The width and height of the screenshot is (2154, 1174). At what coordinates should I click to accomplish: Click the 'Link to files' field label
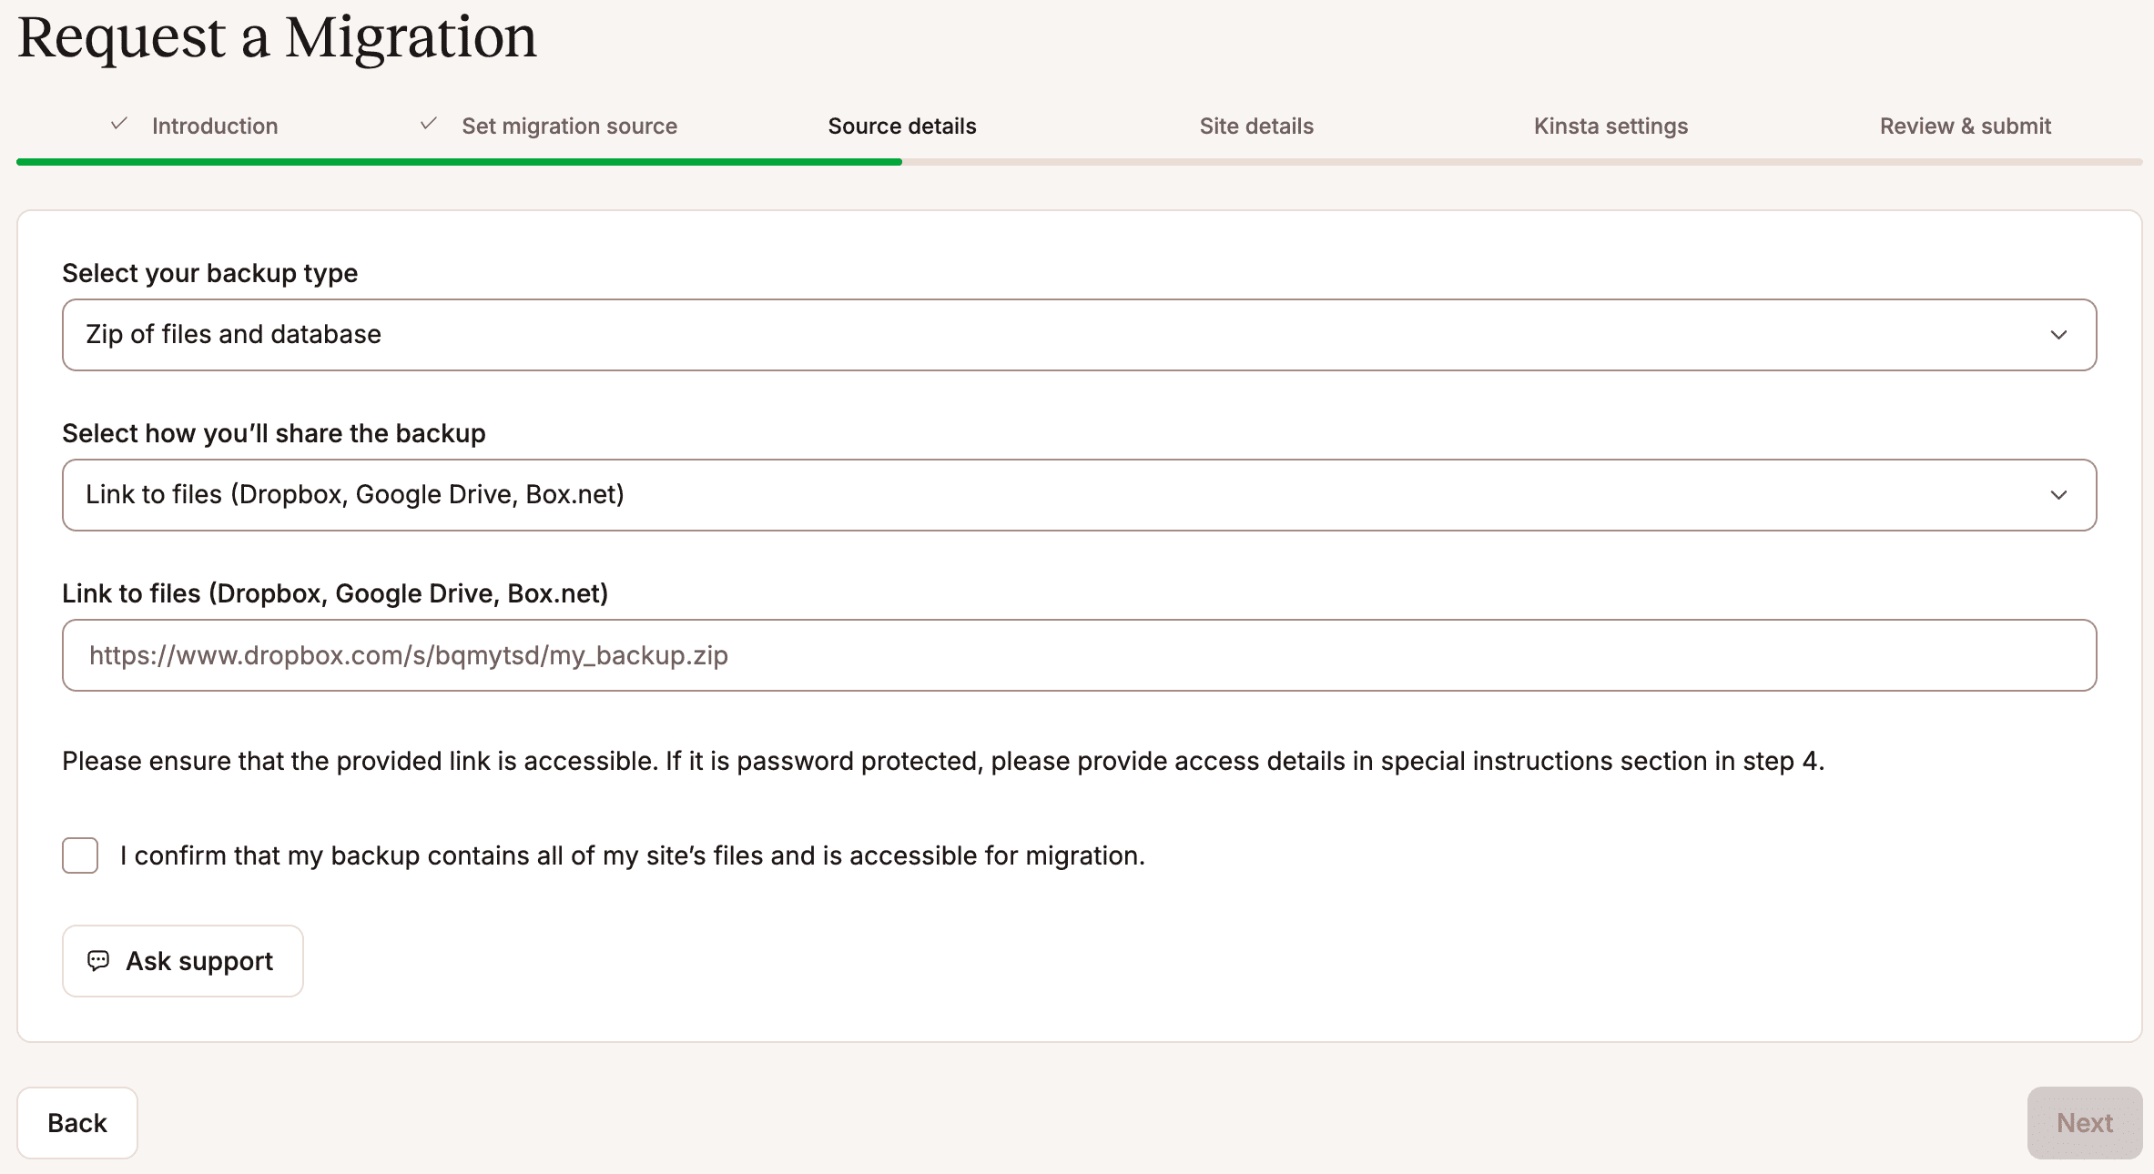(335, 593)
